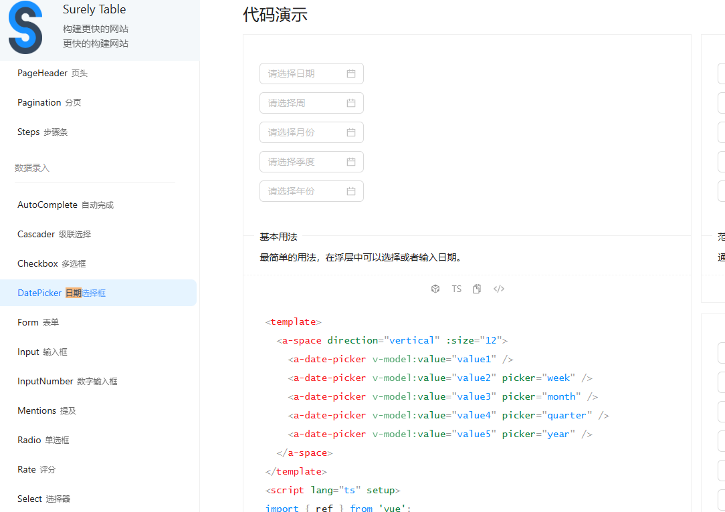Select Radio 单选框 menu item
Image resolution: width=725 pixels, height=512 pixels.
click(x=43, y=440)
